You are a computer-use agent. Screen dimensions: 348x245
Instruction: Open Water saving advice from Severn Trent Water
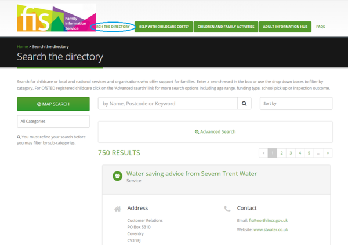click(x=191, y=174)
